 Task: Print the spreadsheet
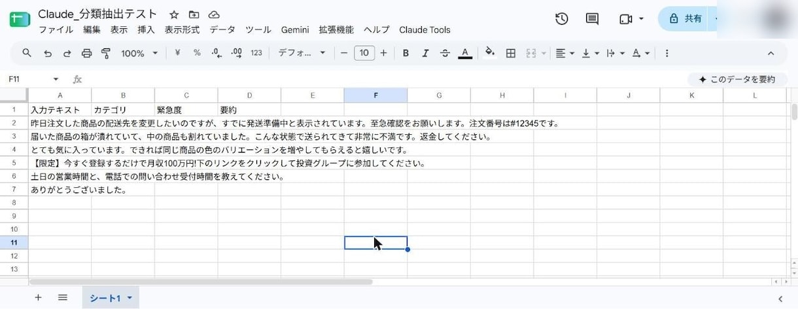[x=86, y=53]
